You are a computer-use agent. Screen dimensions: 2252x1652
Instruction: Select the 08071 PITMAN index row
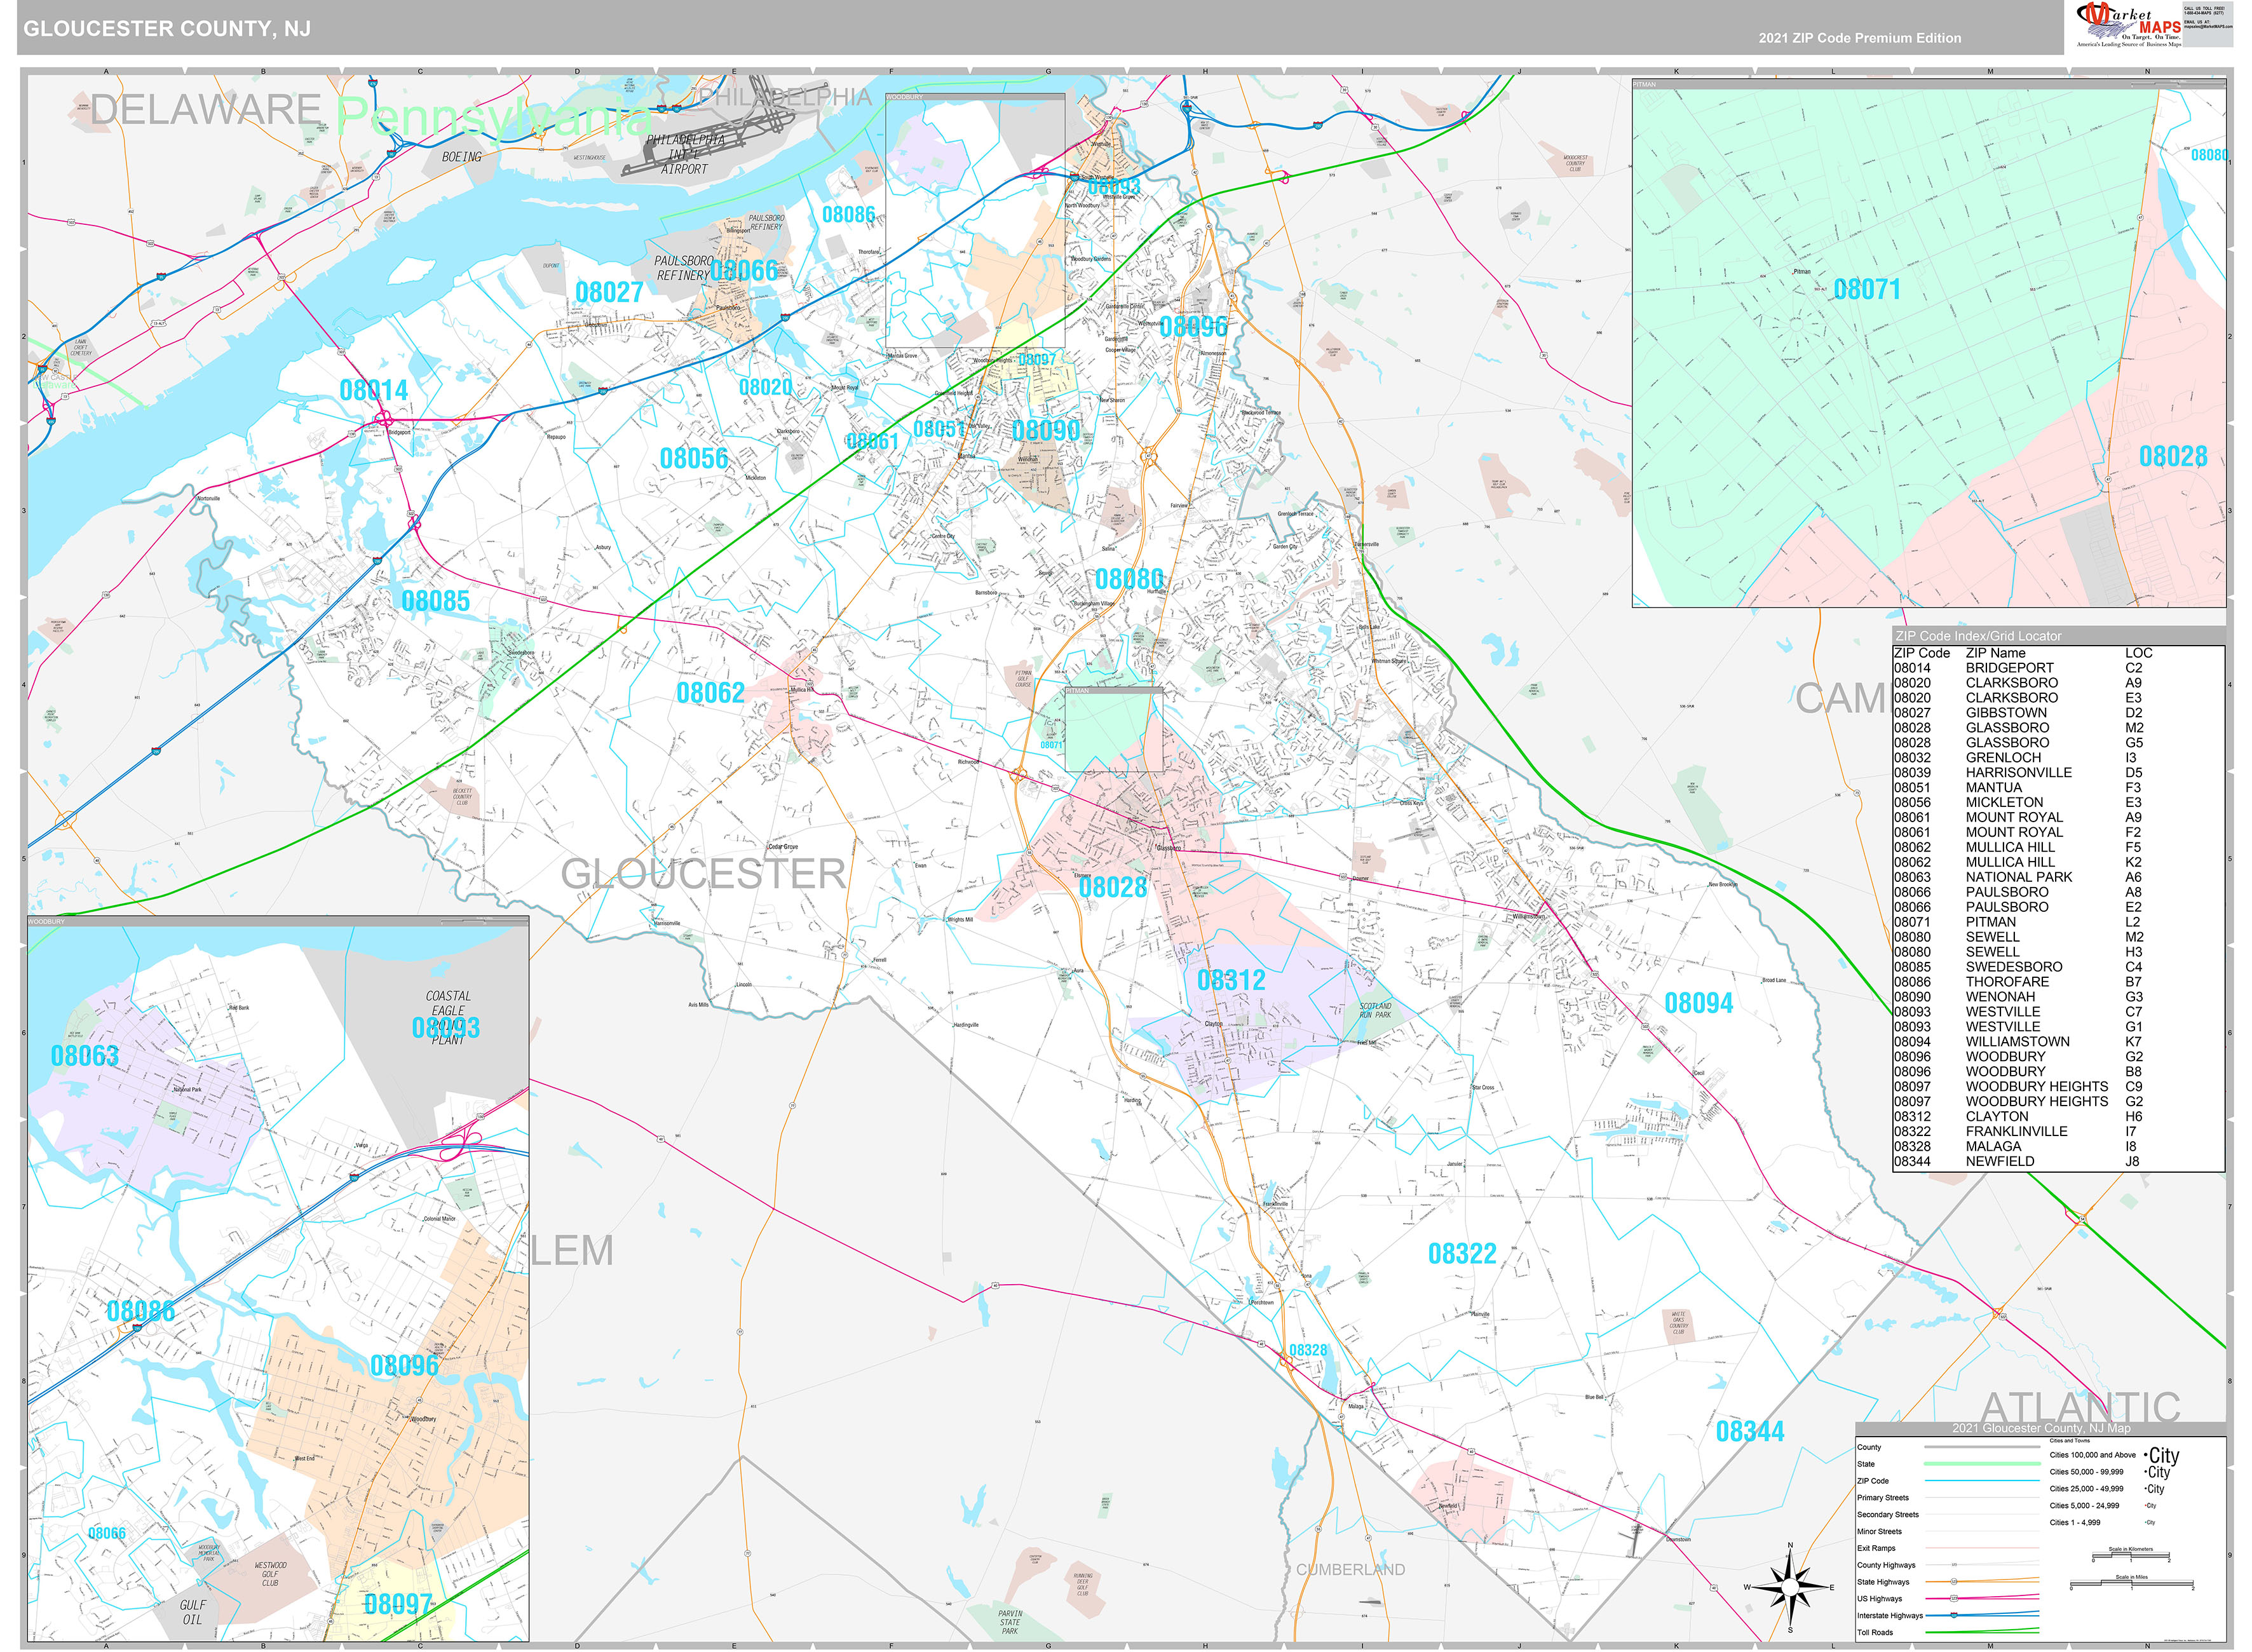pyautogui.click(x=2058, y=922)
